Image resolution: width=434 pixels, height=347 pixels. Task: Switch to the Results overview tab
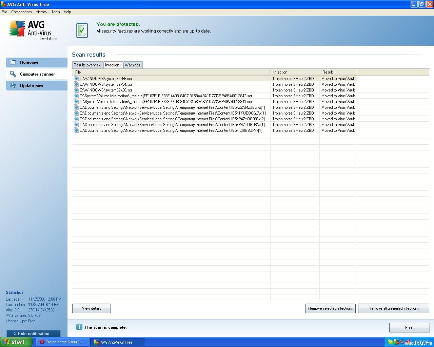87,65
